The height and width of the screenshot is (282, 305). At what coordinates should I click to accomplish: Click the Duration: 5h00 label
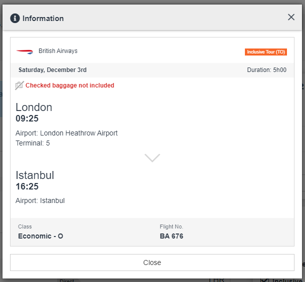[266, 70]
